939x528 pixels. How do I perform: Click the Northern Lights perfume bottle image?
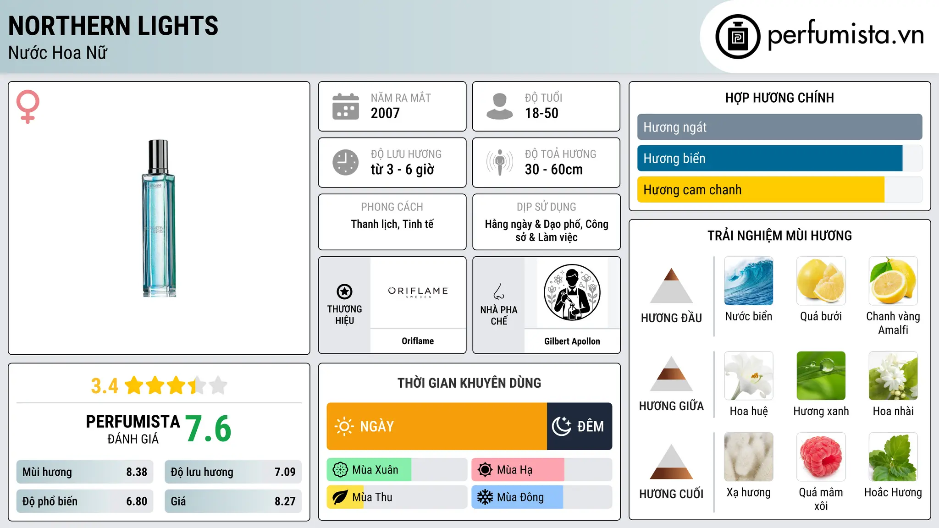pos(159,218)
